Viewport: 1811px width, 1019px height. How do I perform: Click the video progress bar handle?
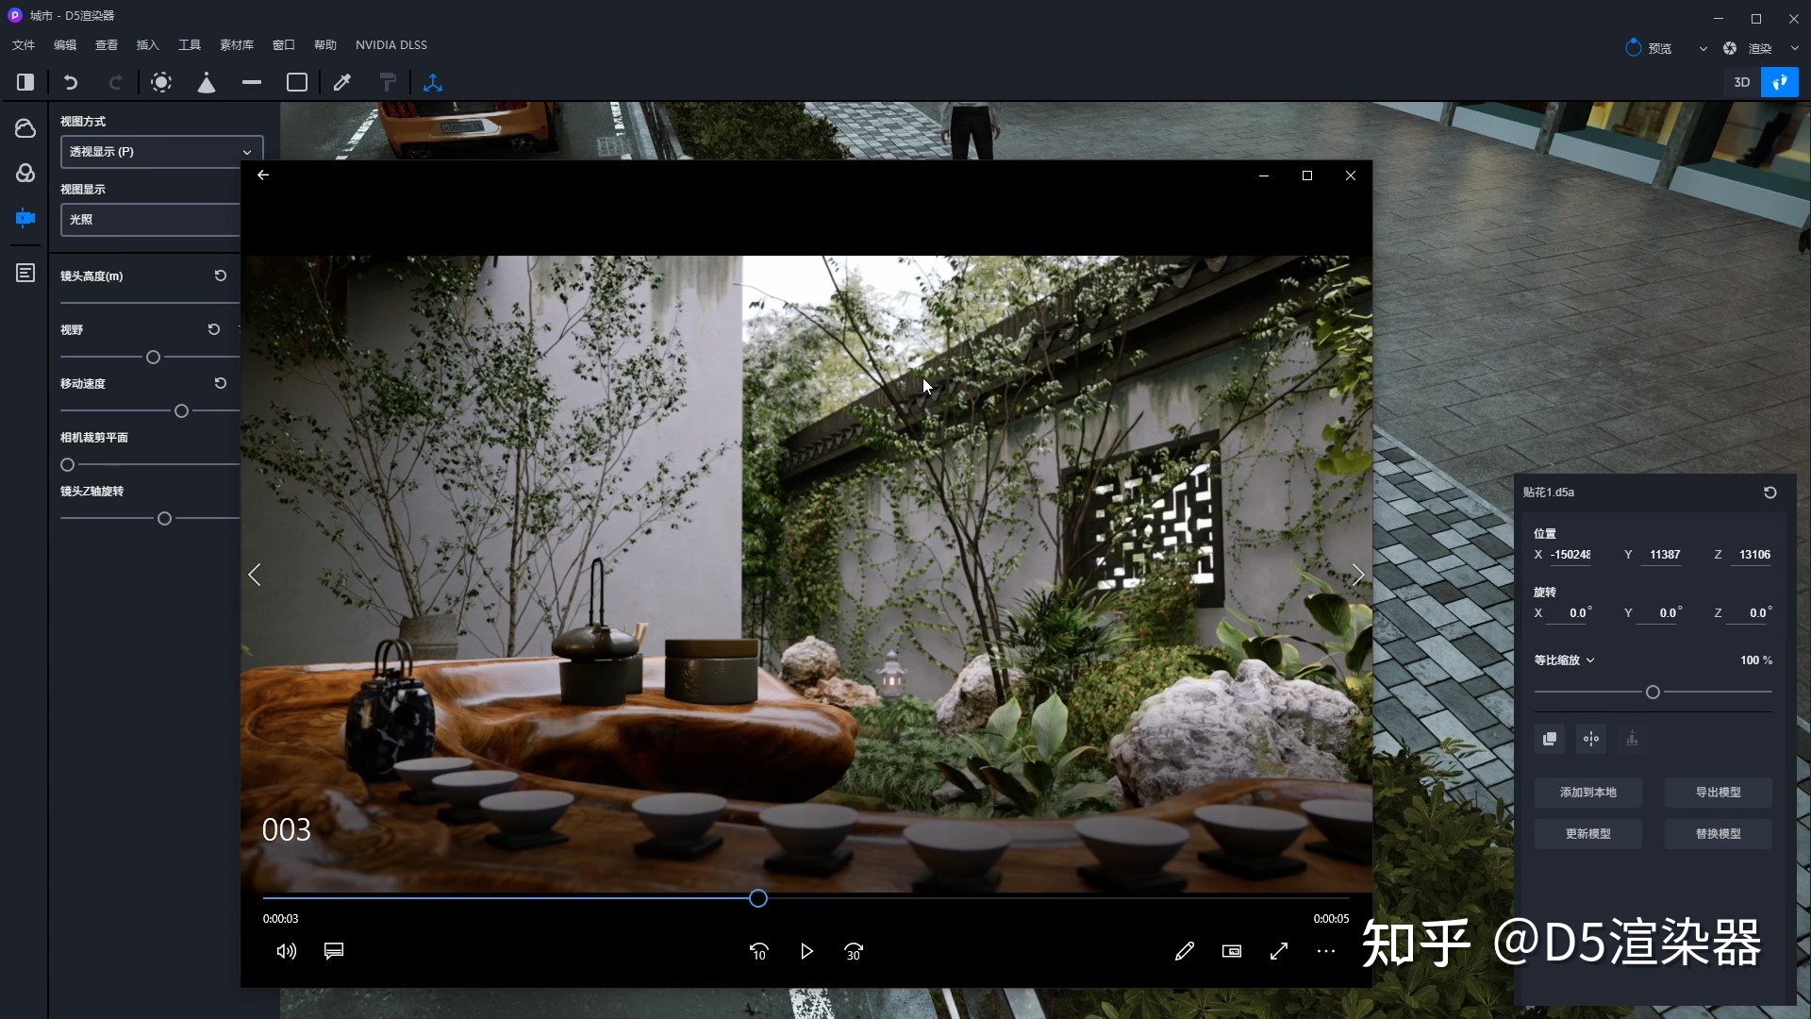tap(758, 899)
